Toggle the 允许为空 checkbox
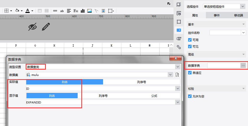Screen dimensions: 248x126 click(190, 96)
